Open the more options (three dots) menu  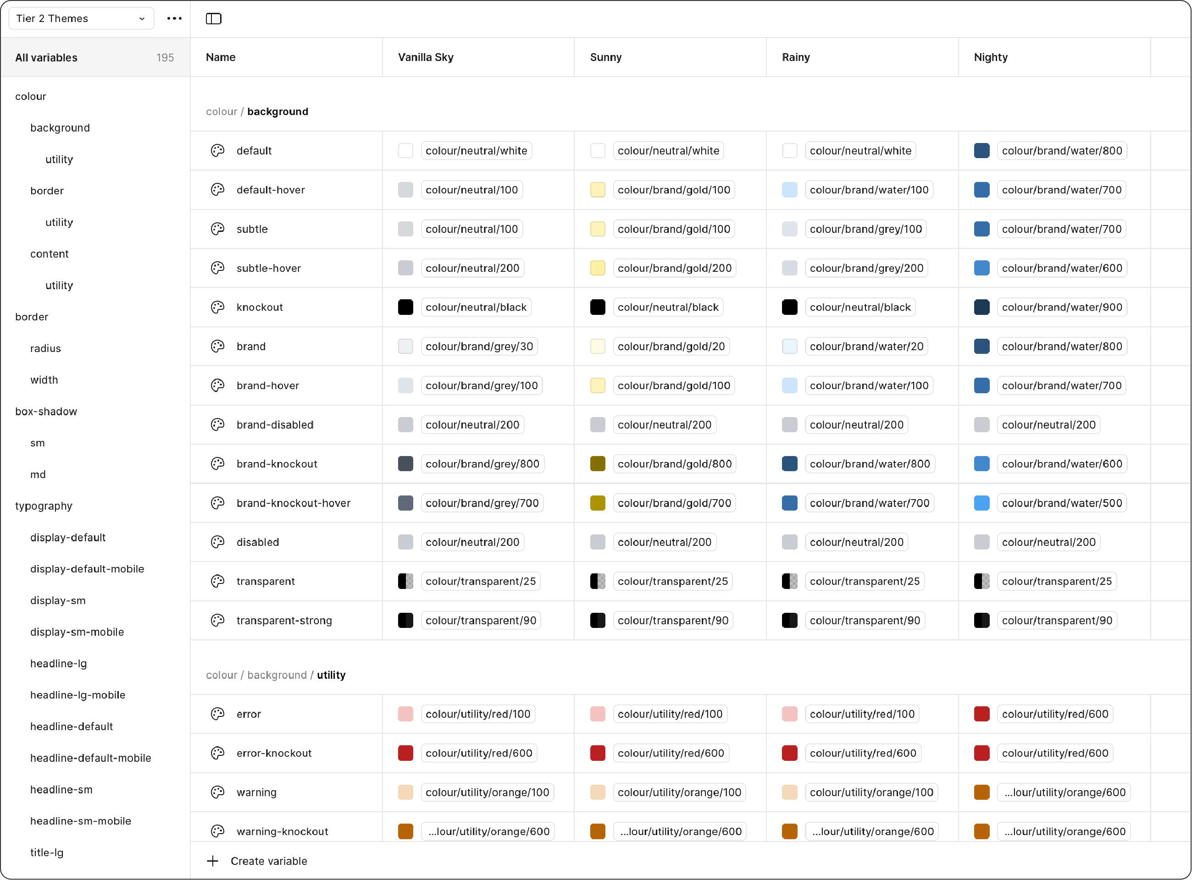click(174, 18)
